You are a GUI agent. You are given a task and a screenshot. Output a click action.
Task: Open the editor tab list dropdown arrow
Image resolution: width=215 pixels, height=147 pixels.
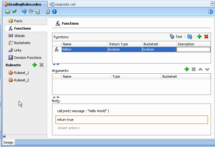(x=213, y=4)
